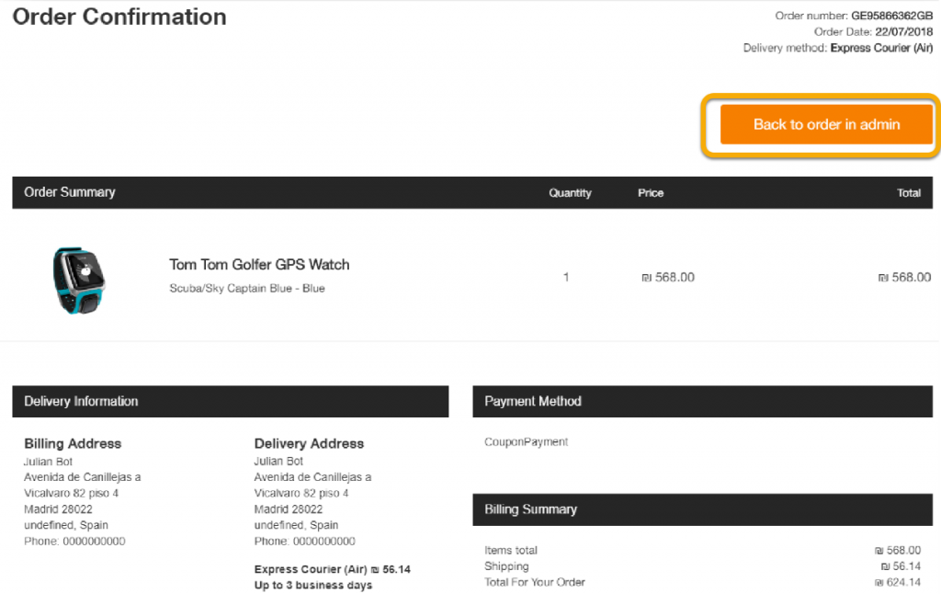This screenshot has width=941, height=594.
Task: Click the Scuba/Sky Captain Blue variant text
Action: click(x=247, y=288)
